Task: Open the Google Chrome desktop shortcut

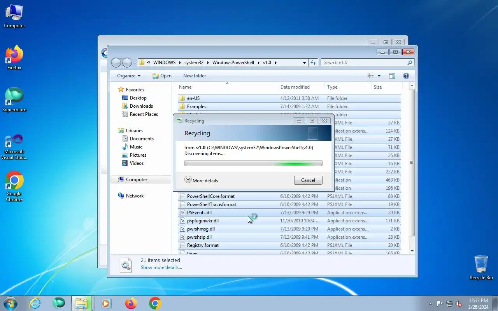Action: click(x=14, y=187)
